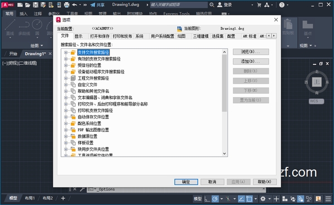Expand the 支持文件搜索路径 tree node
Image resolution: width=334 pixels, height=205 pixels.
[x=66, y=52]
